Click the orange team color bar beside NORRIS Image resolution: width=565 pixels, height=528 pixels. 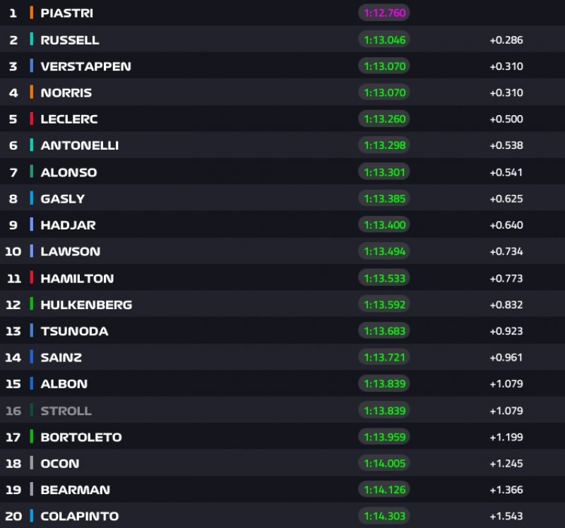pos(32,92)
